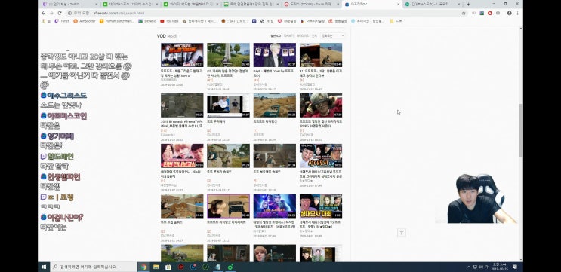Viewport: 561px width, 272px height.
Task: Click the red Opera-style extension icon
Action: click(490, 13)
